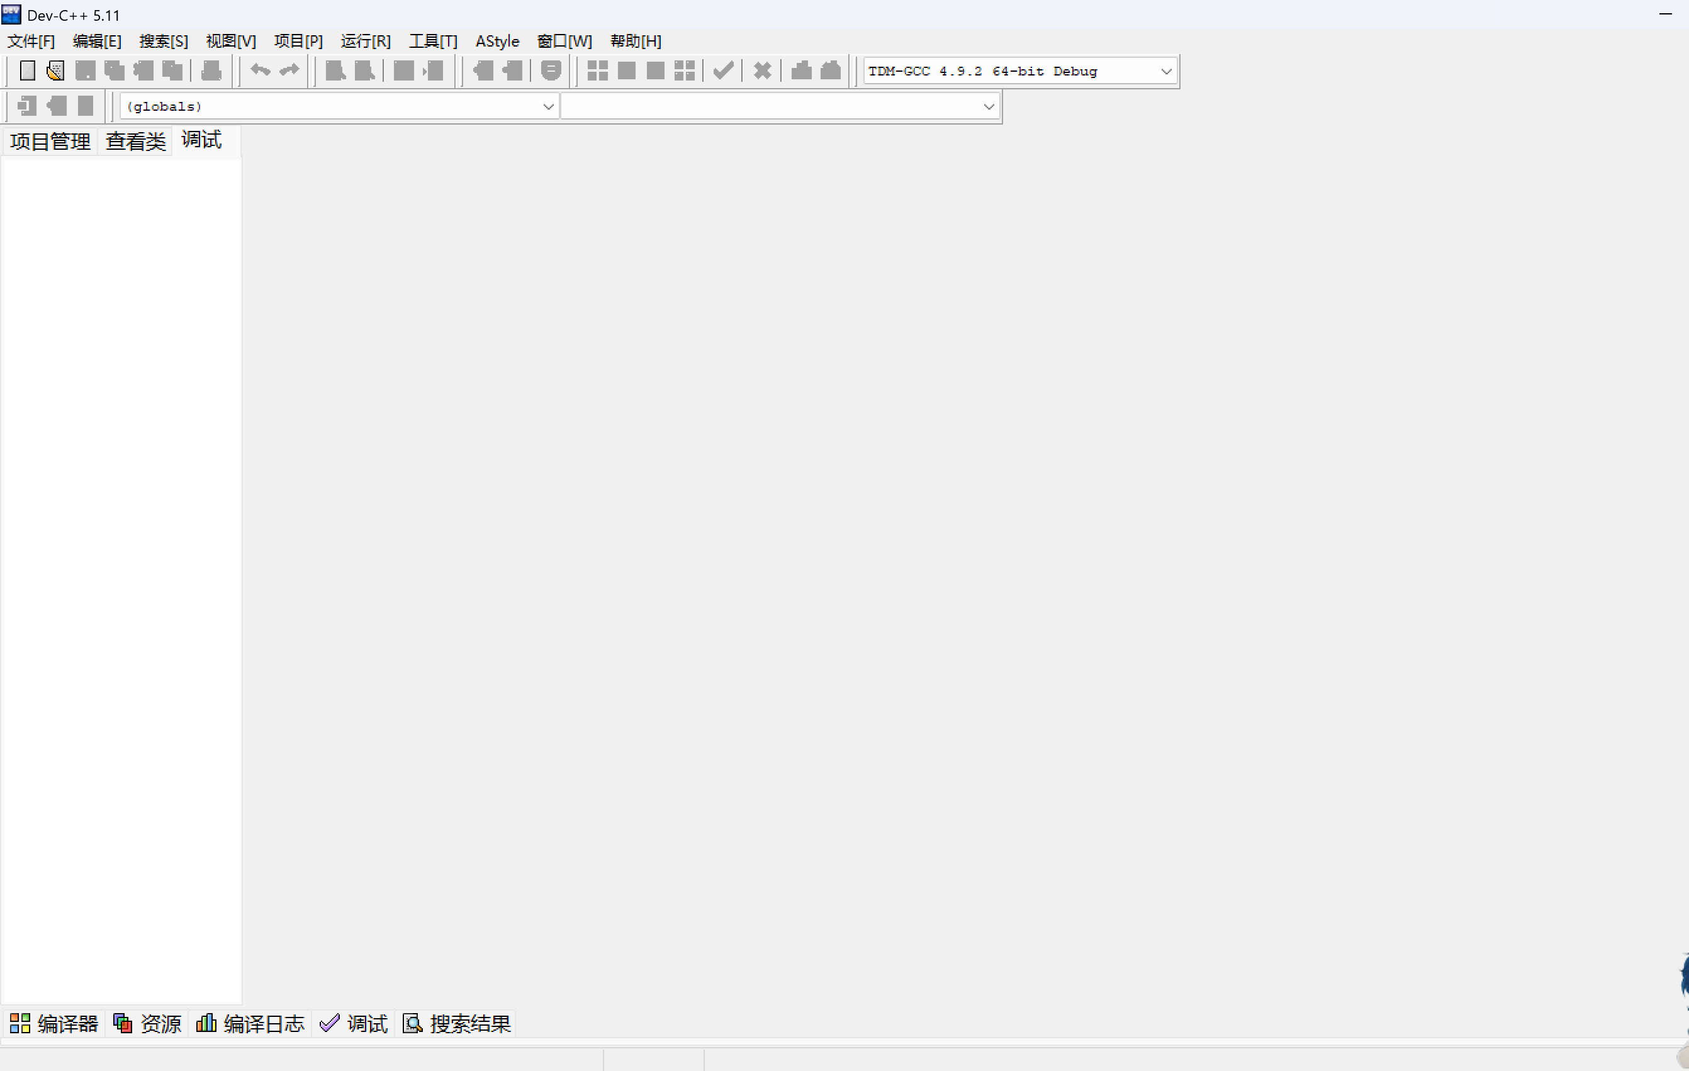
Task: Open the TDM-GCC 4.9.2 compiler dropdown
Action: click(x=1020, y=71)
